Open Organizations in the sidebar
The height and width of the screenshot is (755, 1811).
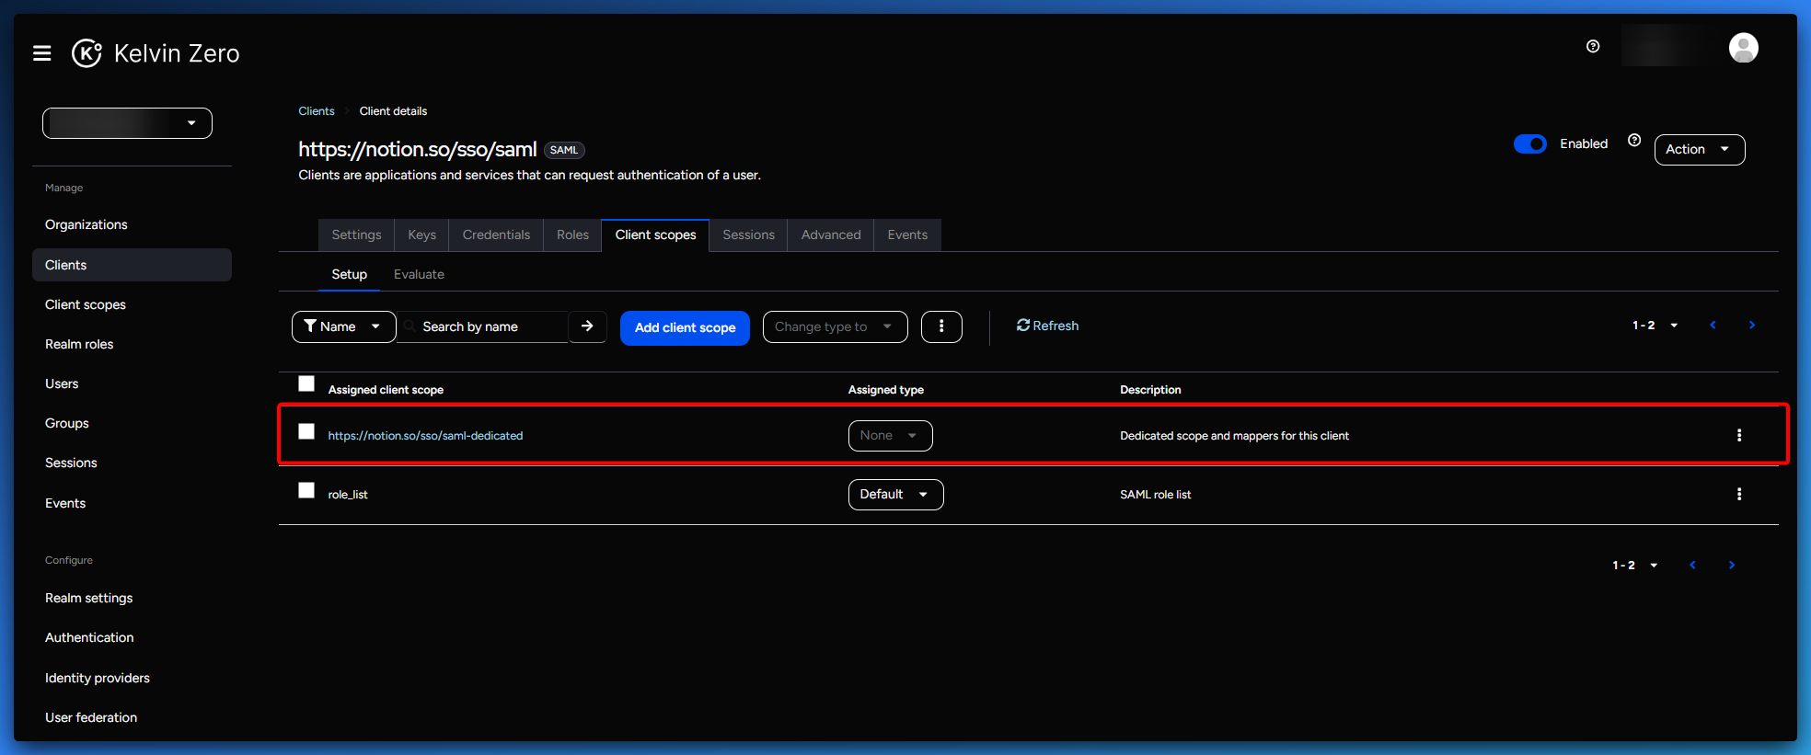(132, 224)
